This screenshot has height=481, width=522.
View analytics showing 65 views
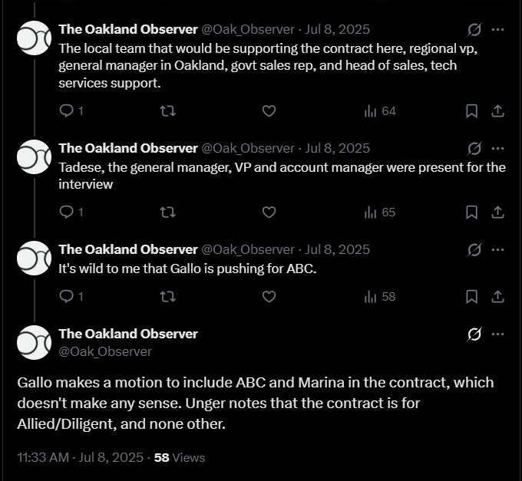[x=380, y=212]
